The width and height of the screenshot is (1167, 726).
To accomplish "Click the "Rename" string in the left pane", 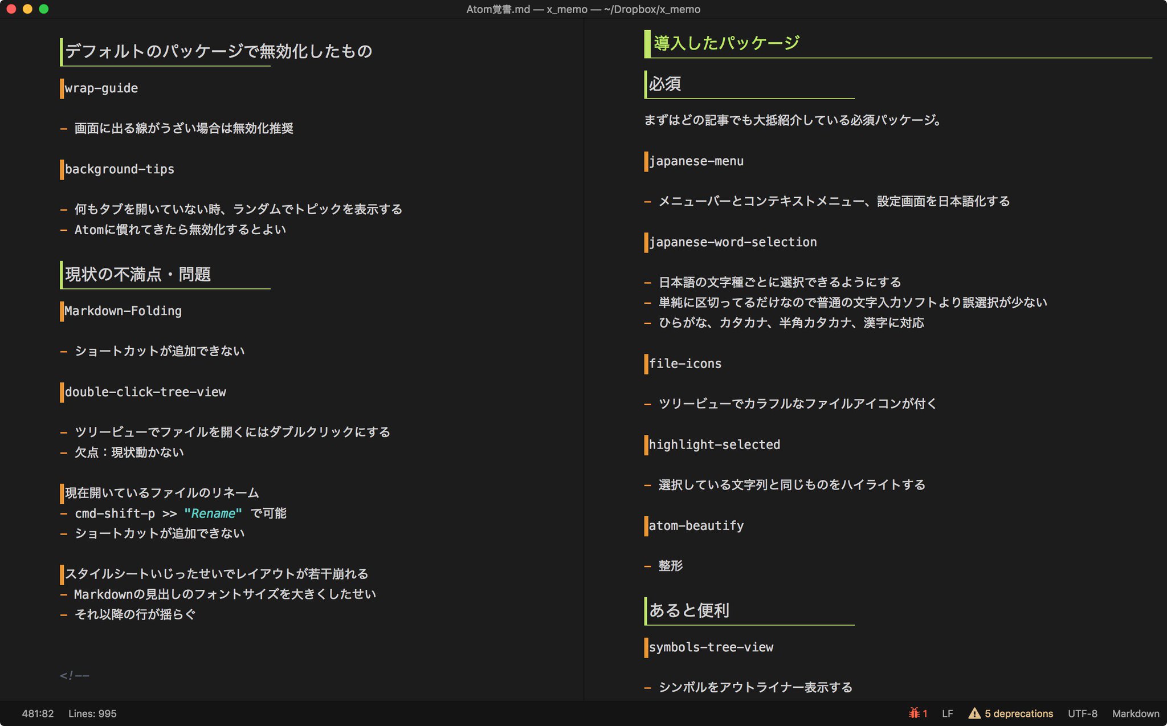I will coord(213,513).
